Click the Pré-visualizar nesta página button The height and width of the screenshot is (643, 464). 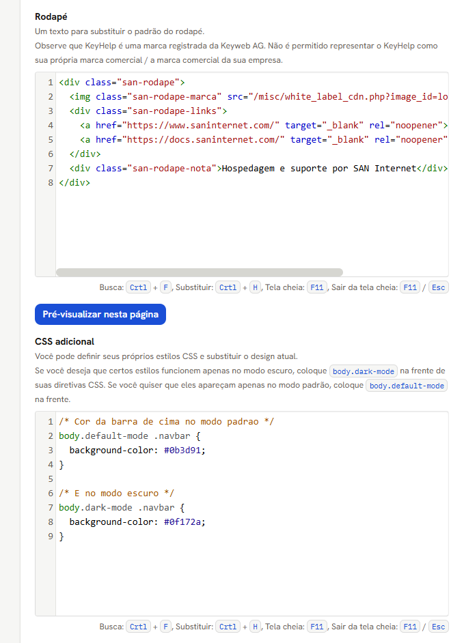100,314
